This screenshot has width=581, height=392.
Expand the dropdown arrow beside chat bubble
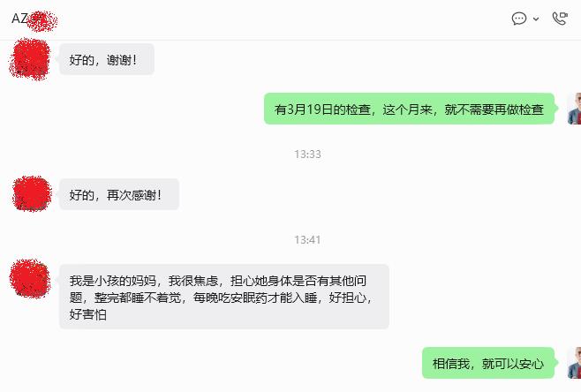pos(536,19)
